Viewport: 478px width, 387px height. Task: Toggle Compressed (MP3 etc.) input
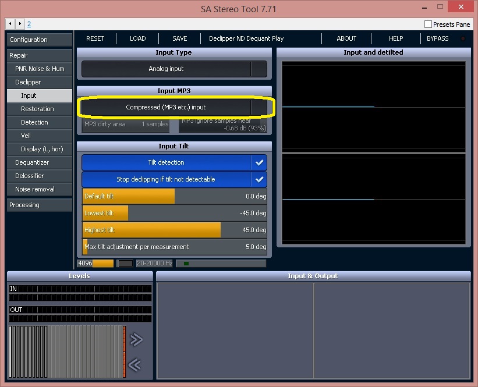174,107
